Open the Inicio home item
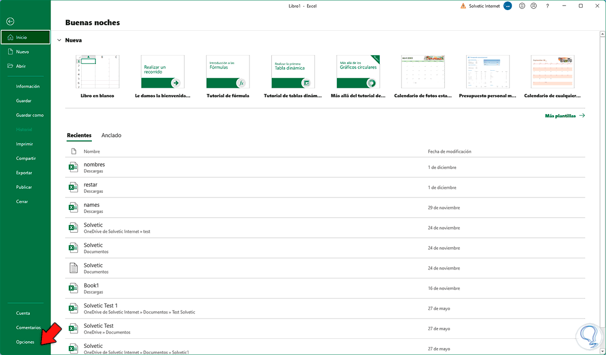 pyautogui.click(x=25, y=37)
